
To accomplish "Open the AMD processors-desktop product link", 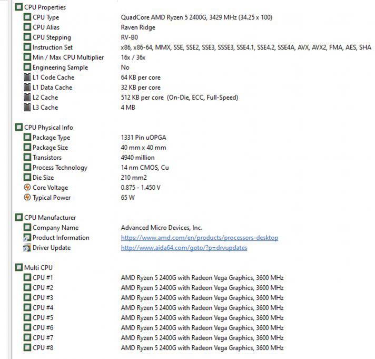I will (x=200, y=238).
